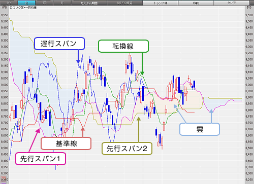
Task: Click the 基準線 label box
Action: (66, 143)
